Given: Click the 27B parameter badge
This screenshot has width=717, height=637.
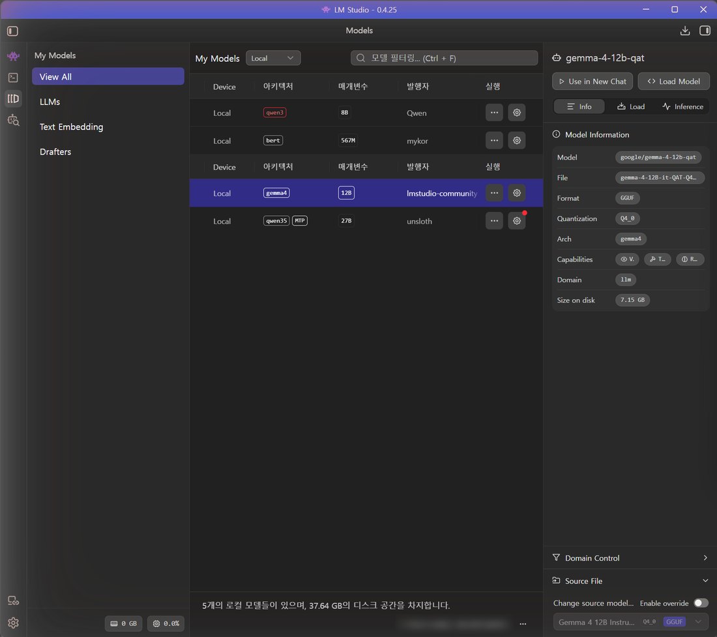Looking at the screenshot, I should (346, 221).
